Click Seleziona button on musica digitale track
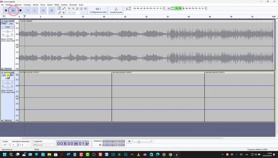Screen dimensions: 278x158 [x=8, y=69]
